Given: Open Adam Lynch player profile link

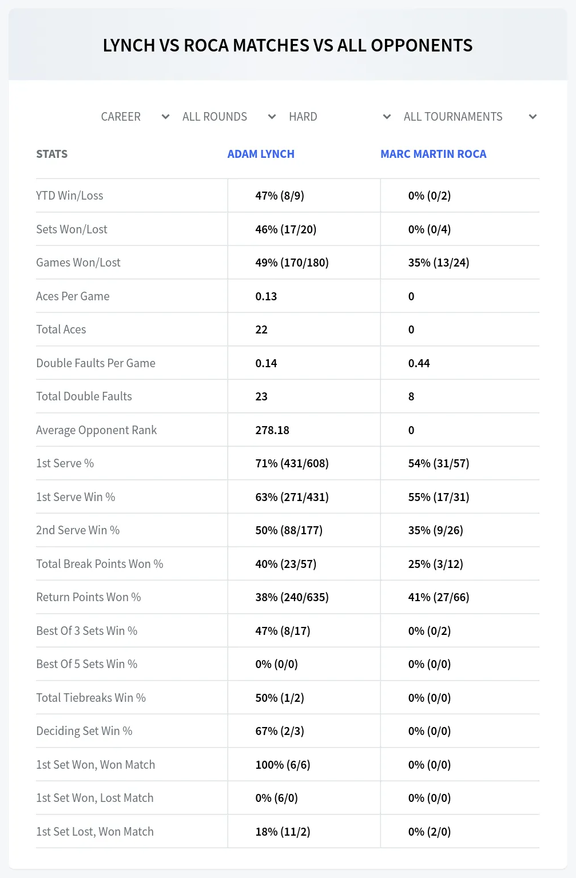Looking at the screenshot, I should click(x=261, y=154).
